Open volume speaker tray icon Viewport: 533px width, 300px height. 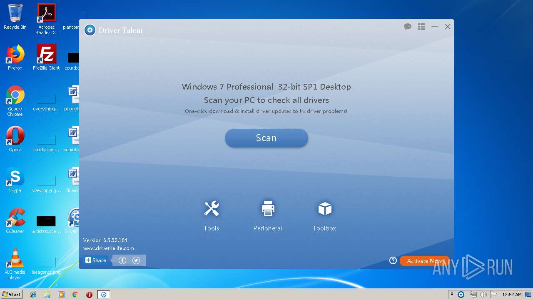coord(483,295)
